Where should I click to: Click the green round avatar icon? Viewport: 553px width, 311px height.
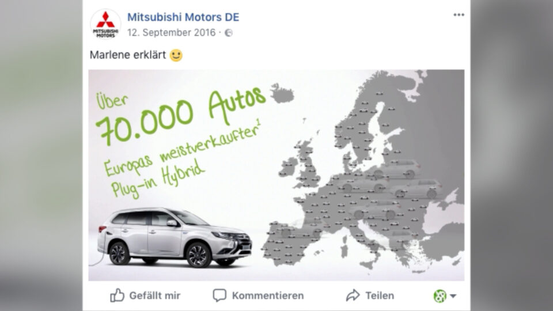440,296
